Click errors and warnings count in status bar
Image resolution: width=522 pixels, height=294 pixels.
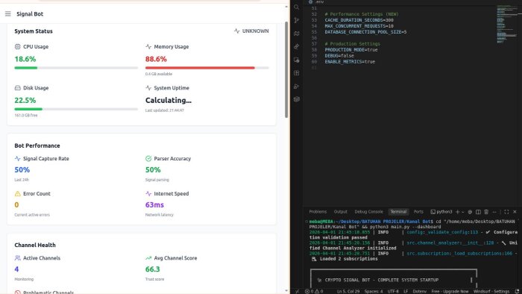pos(314,291)
